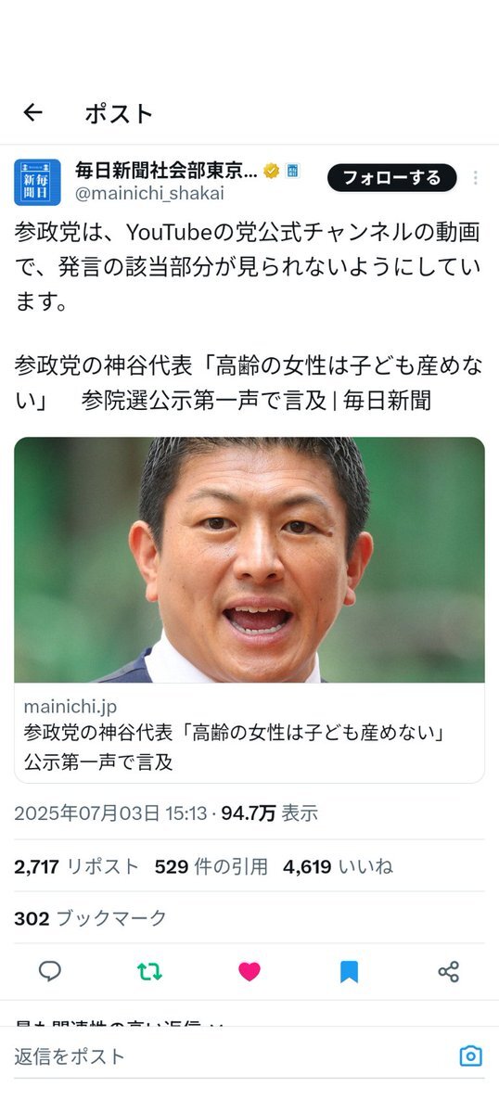Tap the share icon
This screenshot has width=499, height=1113.
coord(449,971)
